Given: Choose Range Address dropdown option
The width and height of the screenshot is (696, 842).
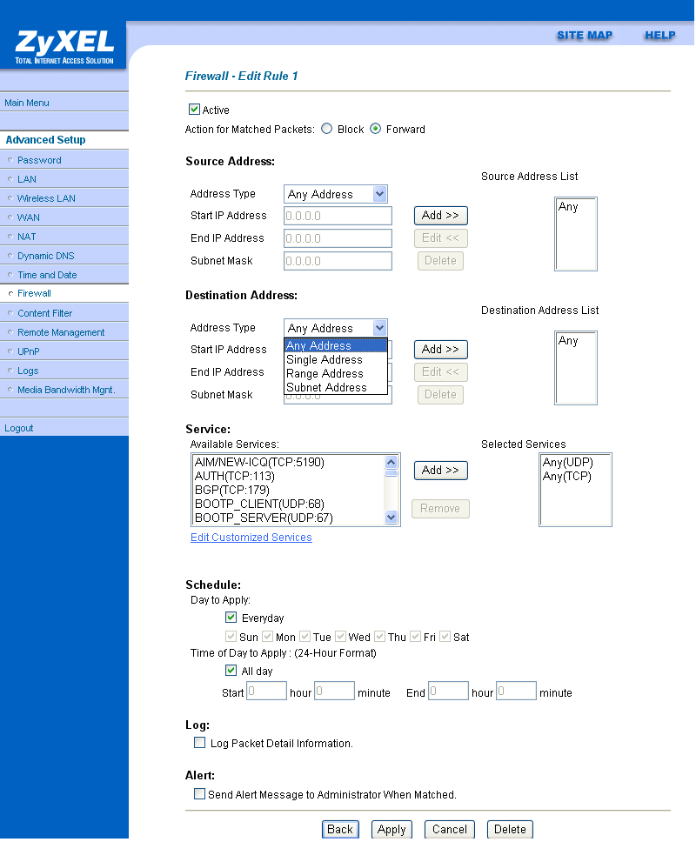Looking at the screenshot, I should click(x=336, y=373).
